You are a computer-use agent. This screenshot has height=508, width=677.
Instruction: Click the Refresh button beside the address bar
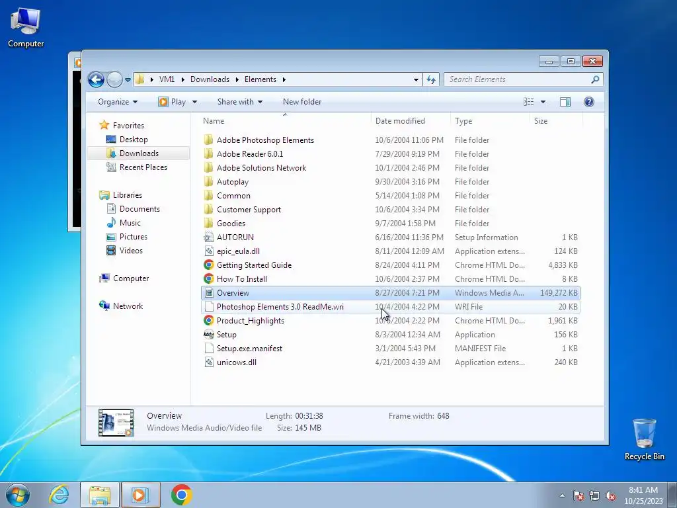[x=431, y=79]
